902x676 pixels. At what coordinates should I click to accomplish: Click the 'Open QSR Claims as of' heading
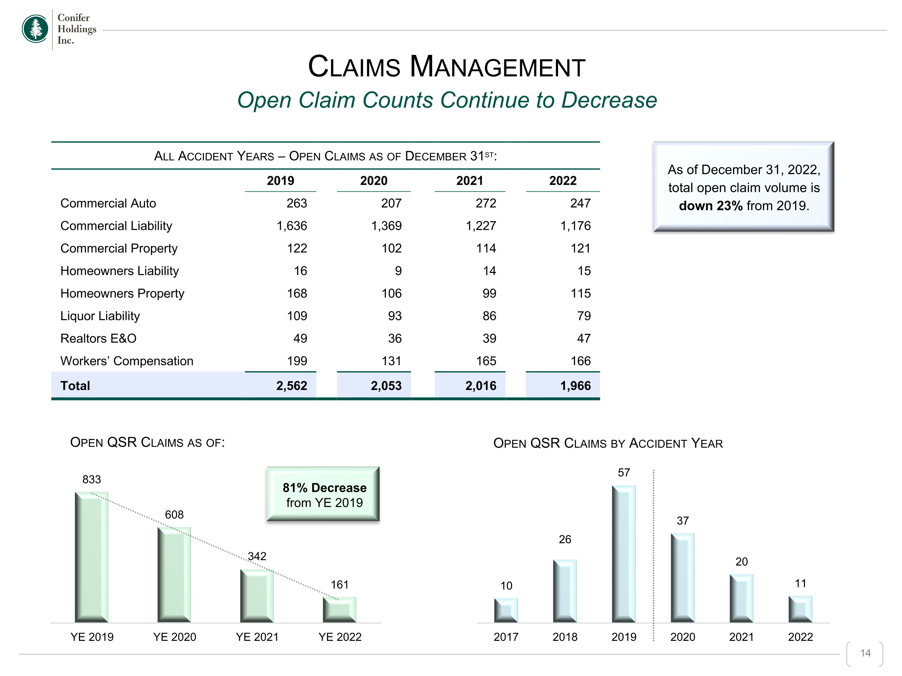[x=148, y=443]
